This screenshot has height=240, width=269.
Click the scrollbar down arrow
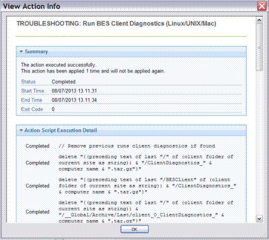[259, 219]
